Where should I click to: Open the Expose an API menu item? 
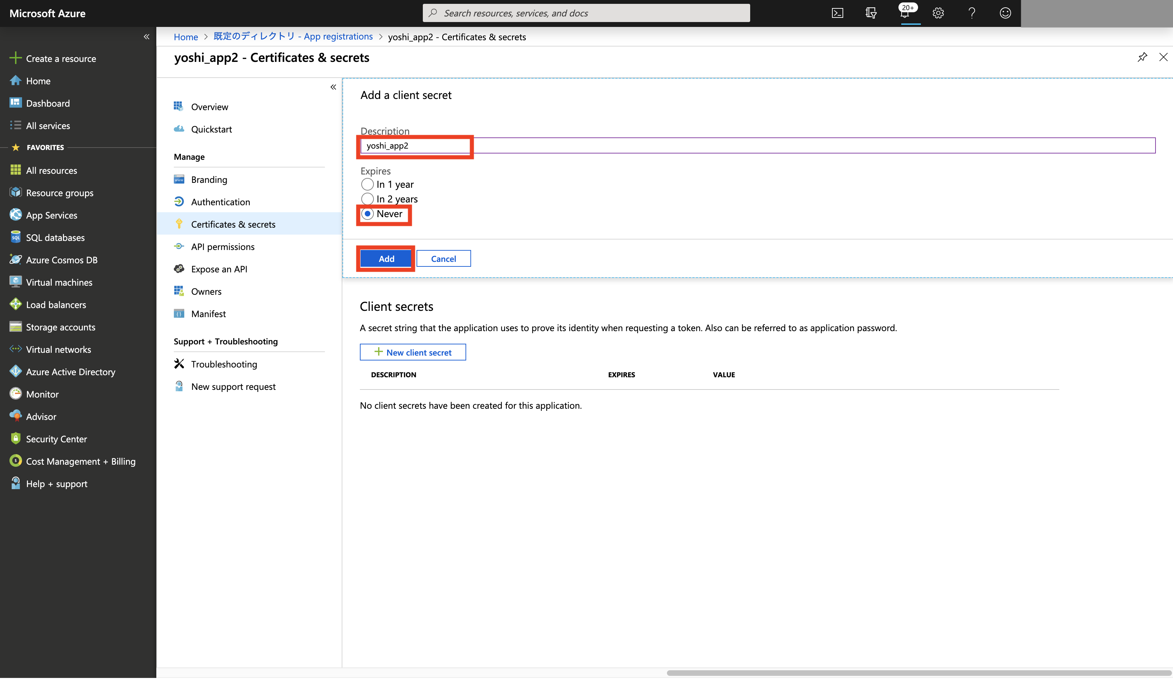point(219,269)
